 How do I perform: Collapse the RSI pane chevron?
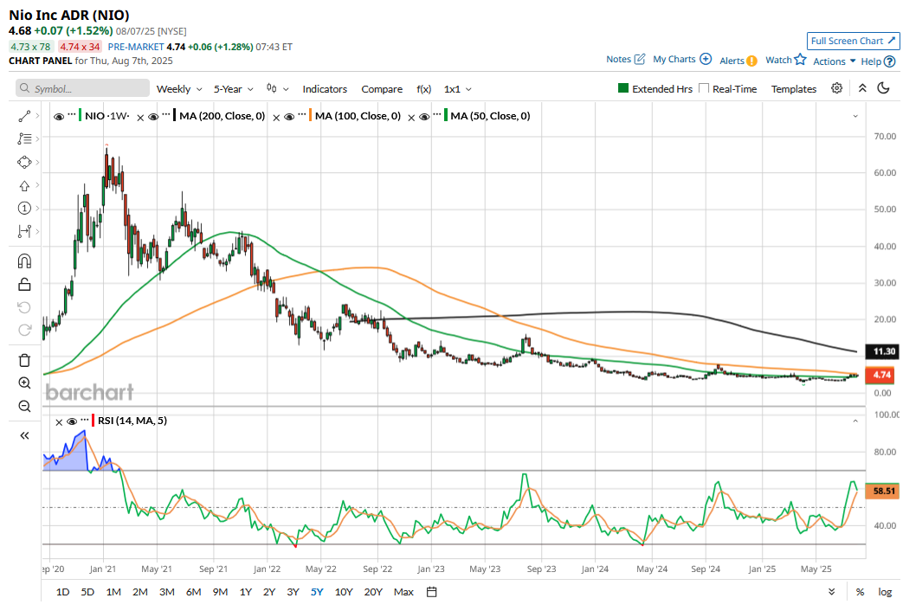855,421
